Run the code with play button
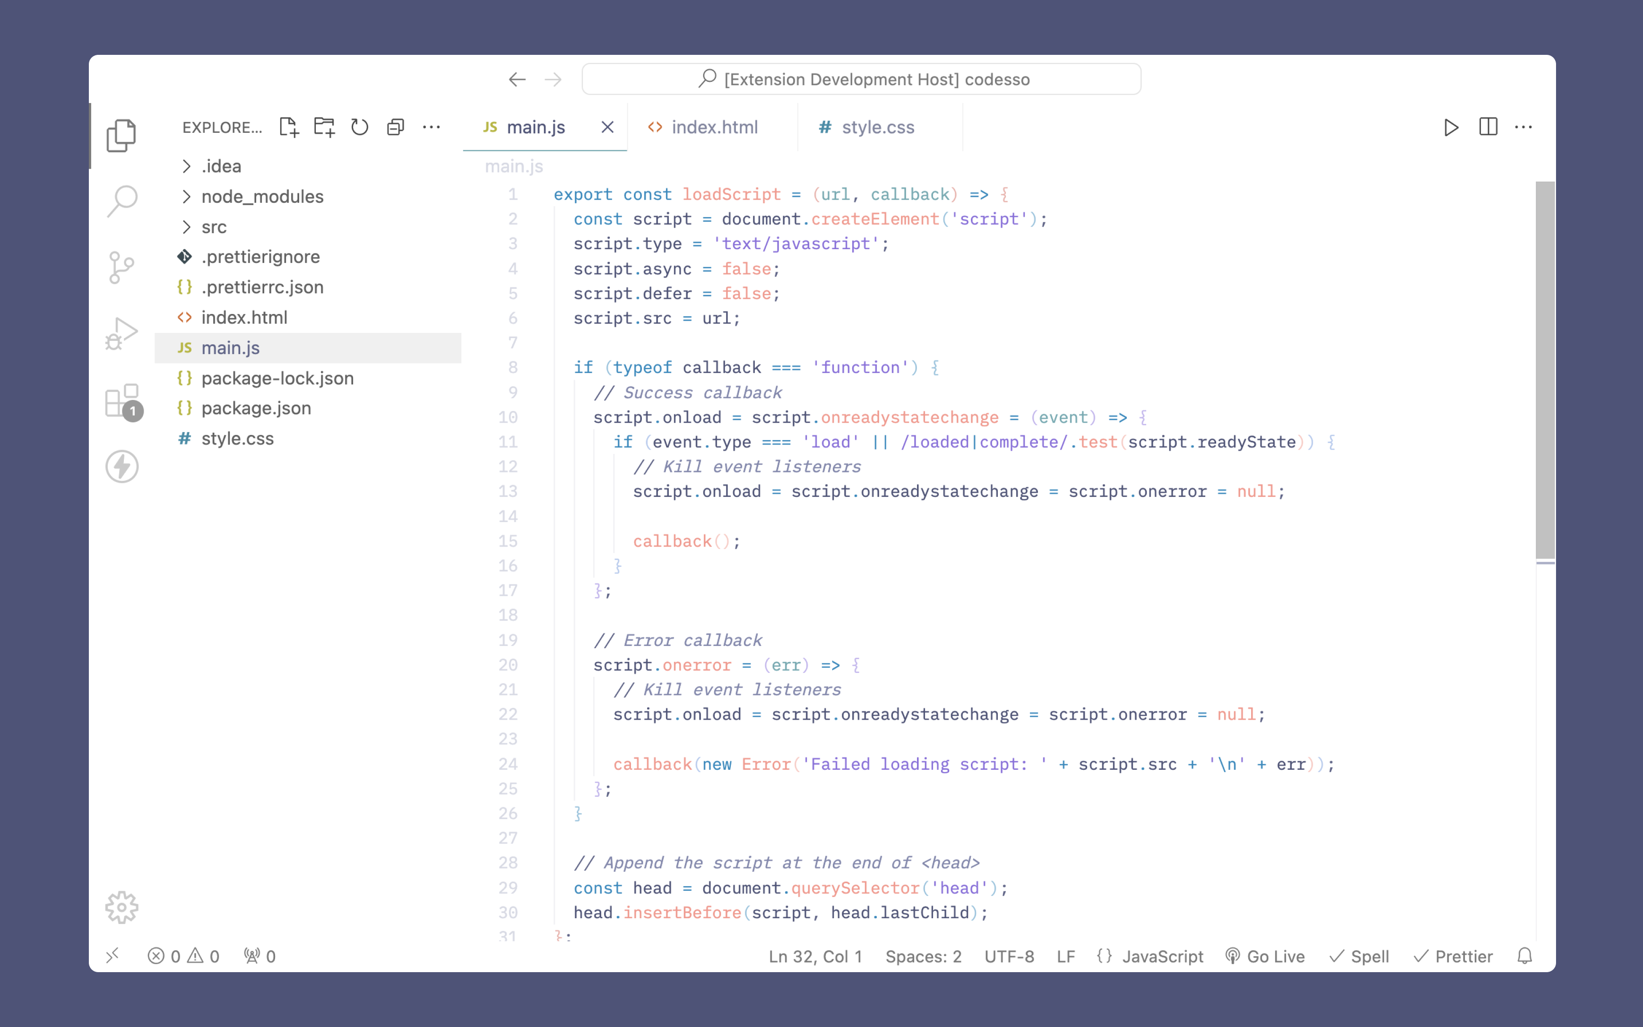Image resolution: width=1643 pixels, height=1027 pixels. [1451, 127]
